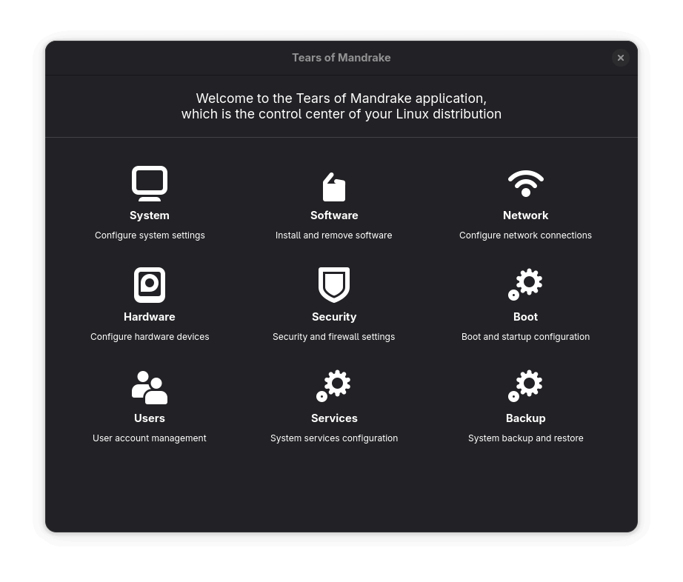Open the System monitor icon
Viewport: 683px width, 582px height.
[150, 183]
